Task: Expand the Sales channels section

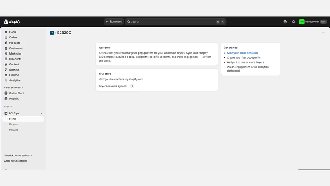Action: 14,88
